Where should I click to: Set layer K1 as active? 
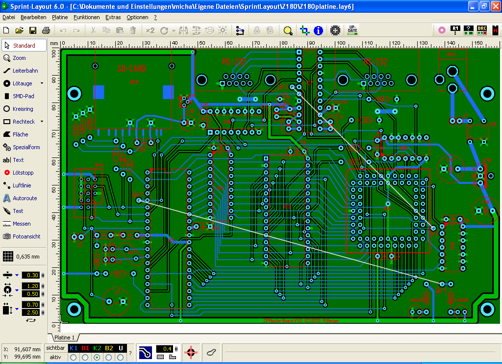coord(74,357)
